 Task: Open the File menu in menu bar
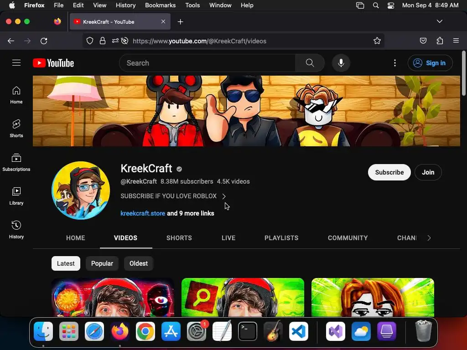click(58, 5)
